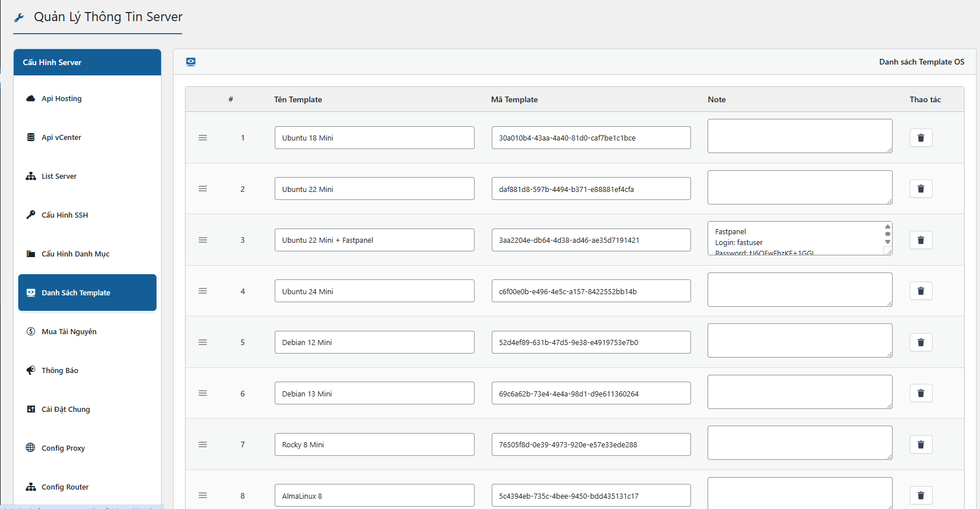Delete the Ubuntu 18 Mini template
The image size is (980, 509).
[x=921, y=138]
